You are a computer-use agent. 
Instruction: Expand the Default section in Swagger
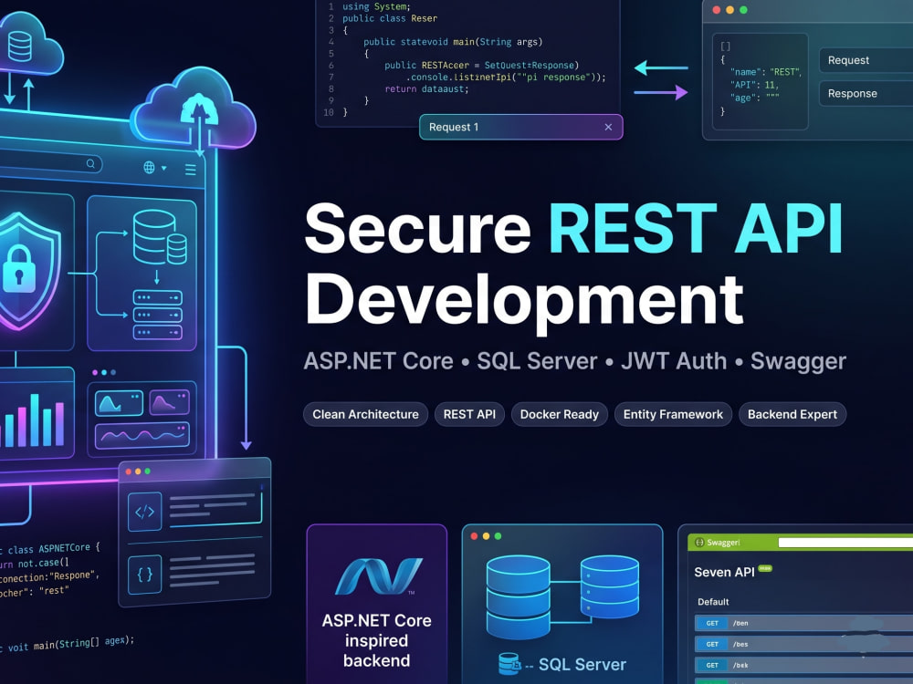713,601
